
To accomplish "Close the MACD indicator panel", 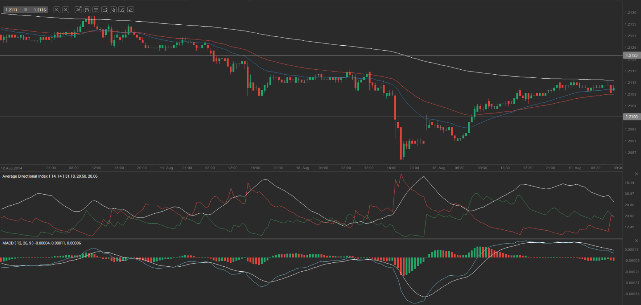I will click(636, 241).
